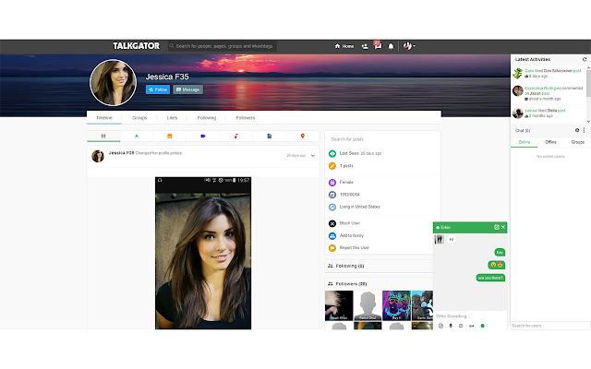Attach a file in the chat window
Image resolution: width=591 pixels, height=369 pixels.
pos(441,326)
